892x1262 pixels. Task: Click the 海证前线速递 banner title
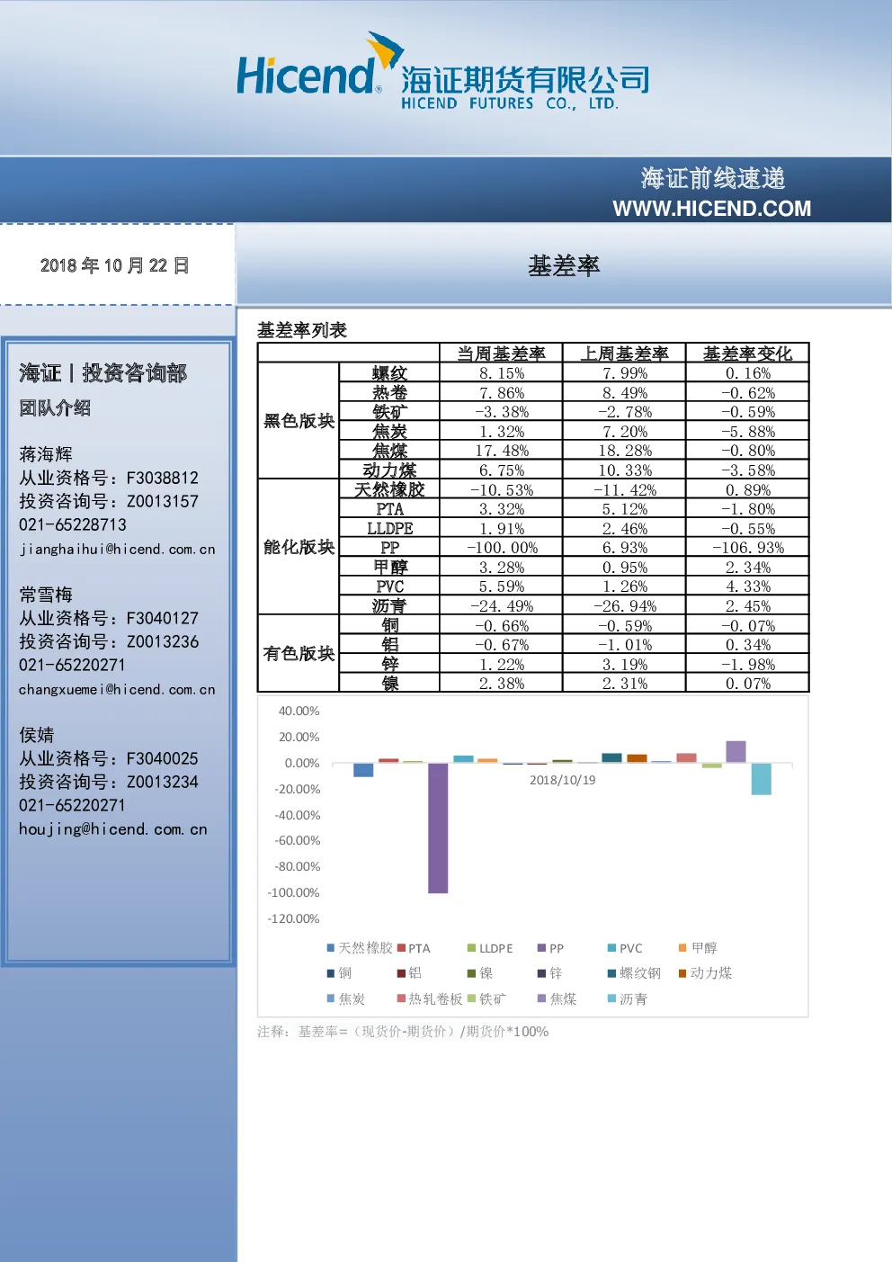713,178
